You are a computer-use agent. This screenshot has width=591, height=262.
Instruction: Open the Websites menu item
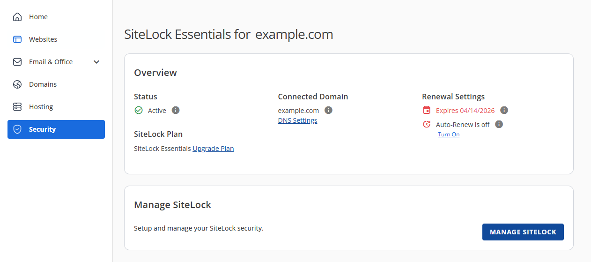[x=43, y=39]
